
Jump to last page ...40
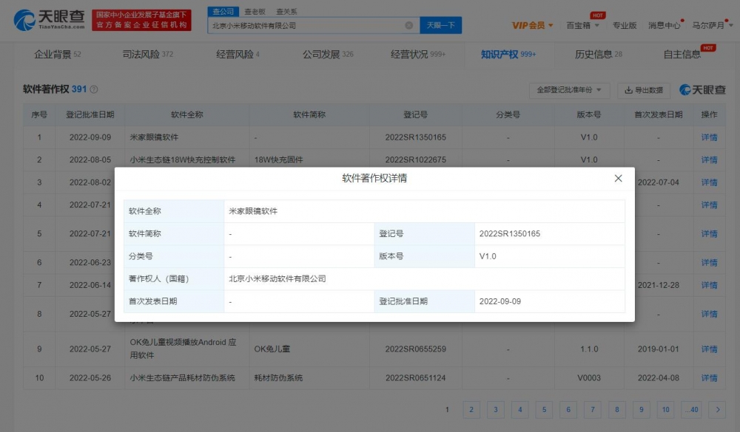point(692,410)
